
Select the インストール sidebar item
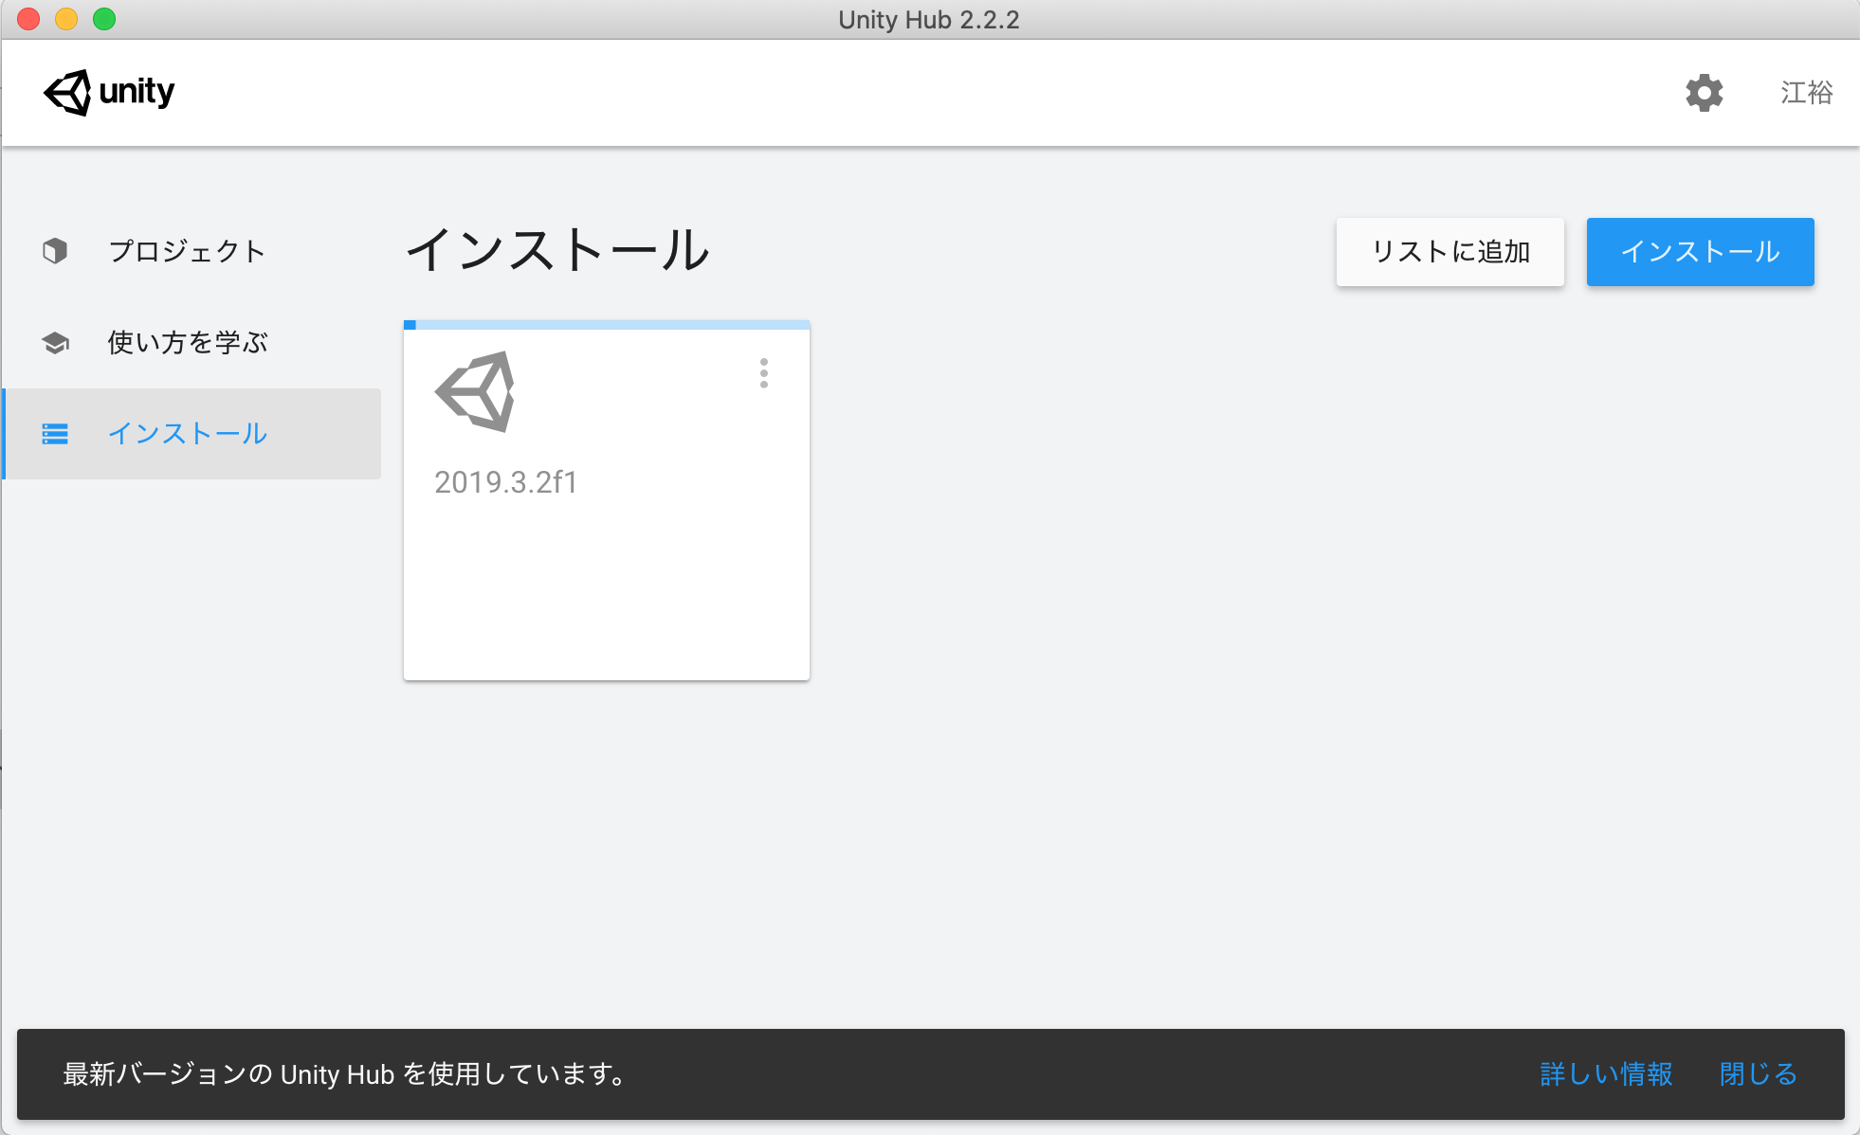click(x=188, y=434)
